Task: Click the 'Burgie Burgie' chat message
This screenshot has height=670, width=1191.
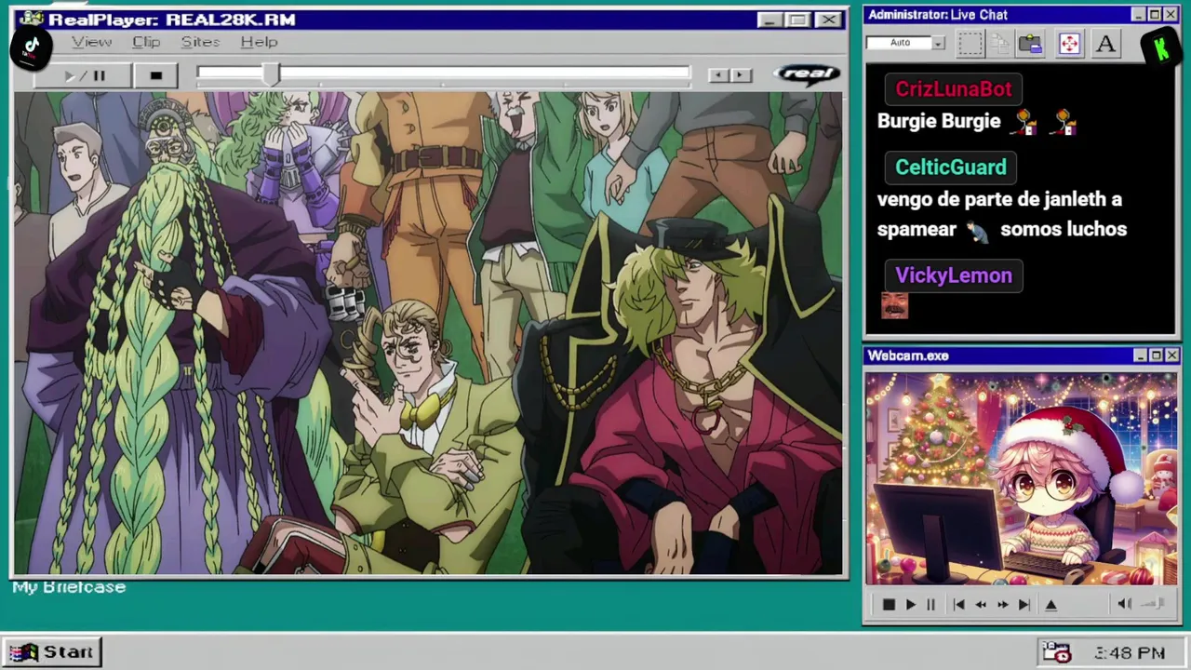Action: (939, 121)
